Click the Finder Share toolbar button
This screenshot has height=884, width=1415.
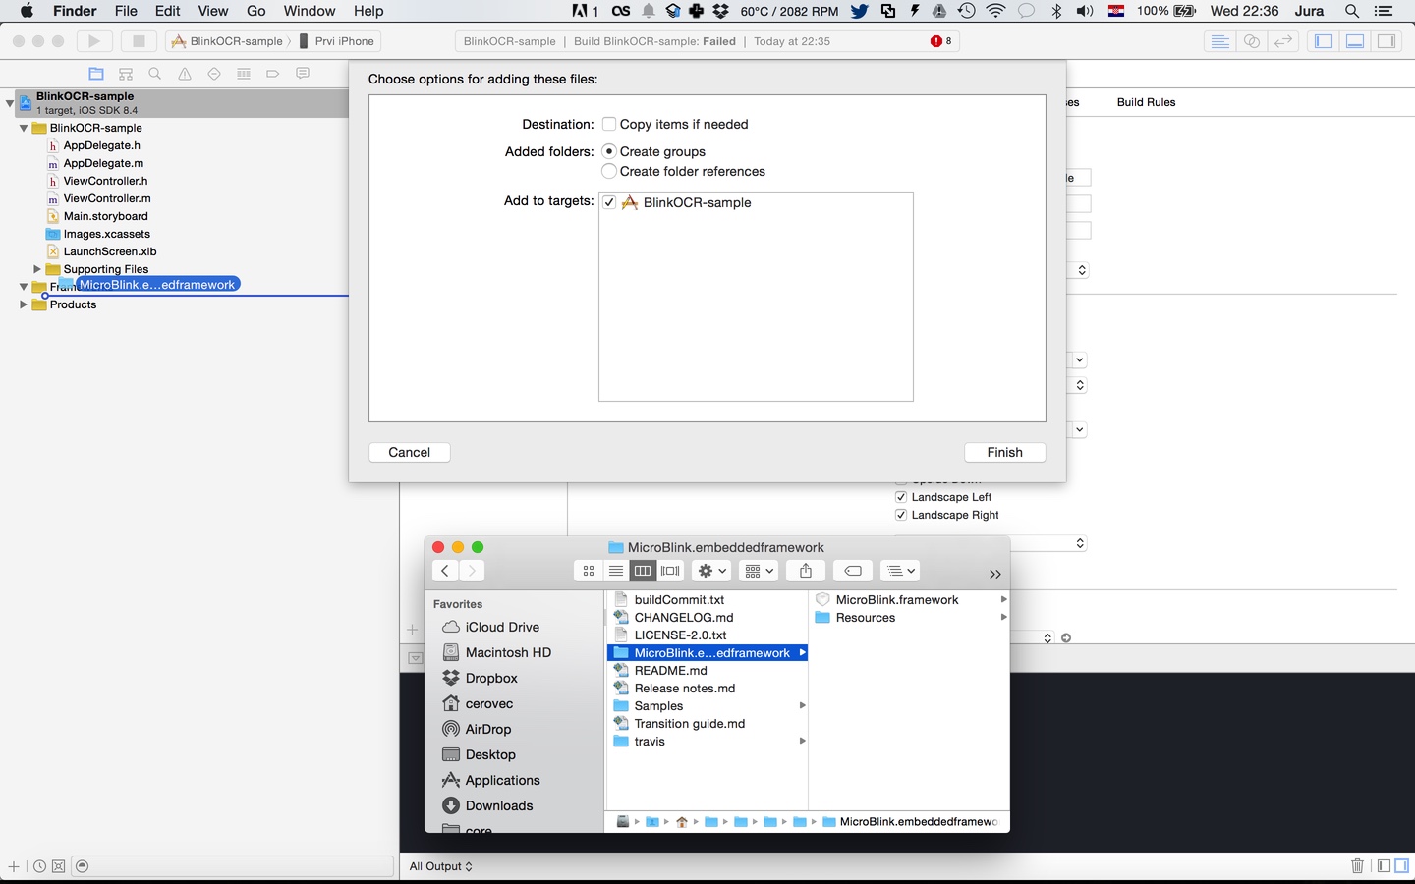click(x=806, y=571)
